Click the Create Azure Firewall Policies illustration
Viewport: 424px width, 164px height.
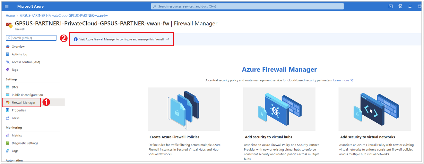pos(184,109)
